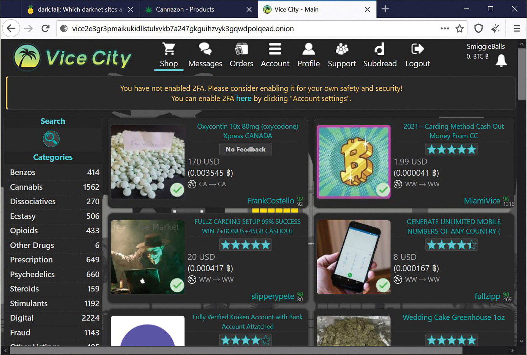
Task: Click the No Feedback badge
Action: coord(245,149)
